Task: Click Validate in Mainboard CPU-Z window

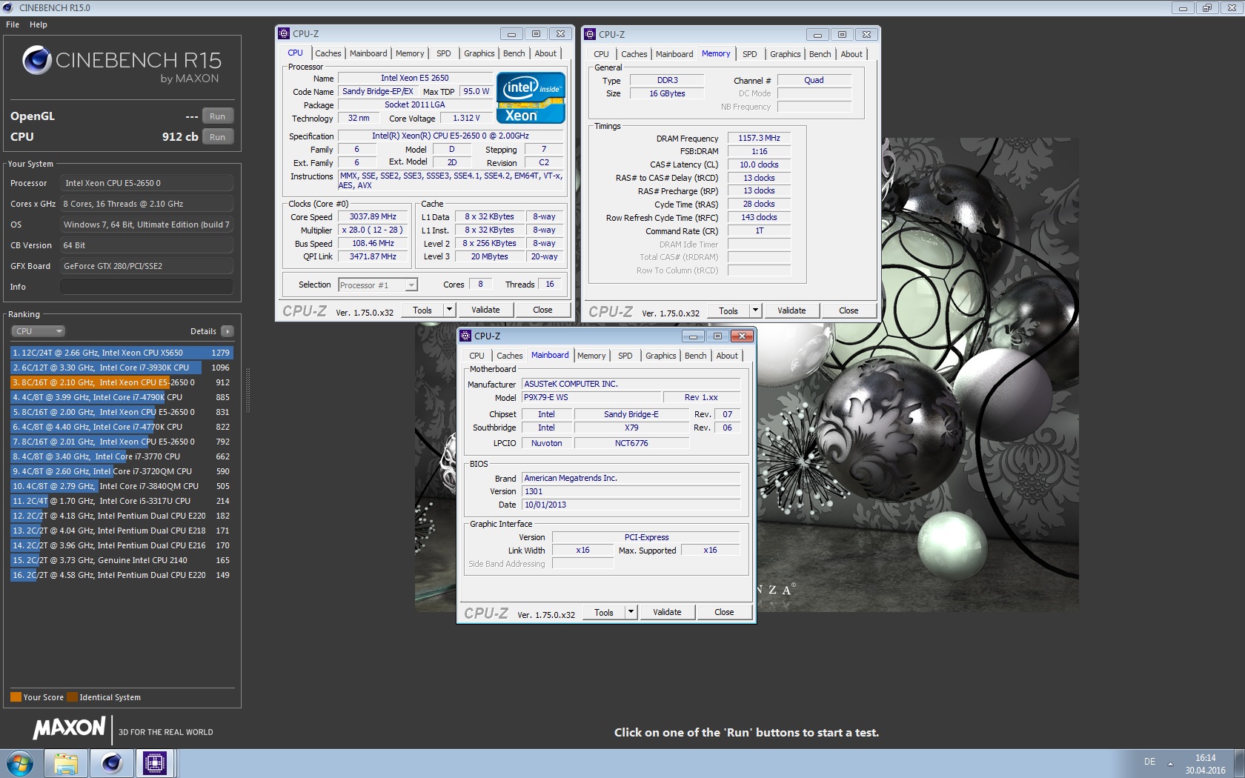Action: (x=667, y=612)
